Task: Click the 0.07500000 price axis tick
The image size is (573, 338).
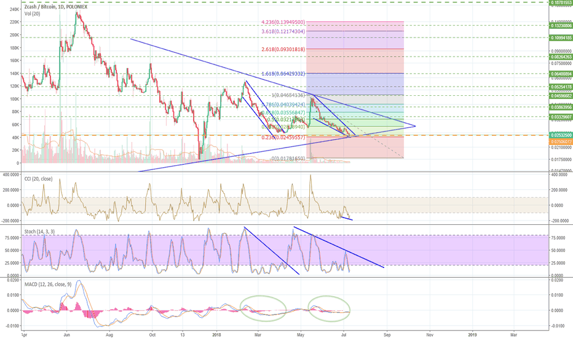Action: pos(561,63)
